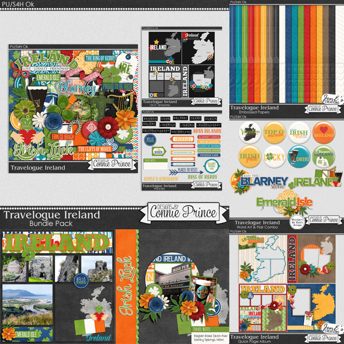Select the green Burren arrow tag
This screenshot has height=344, width=344.
(159, 151)
